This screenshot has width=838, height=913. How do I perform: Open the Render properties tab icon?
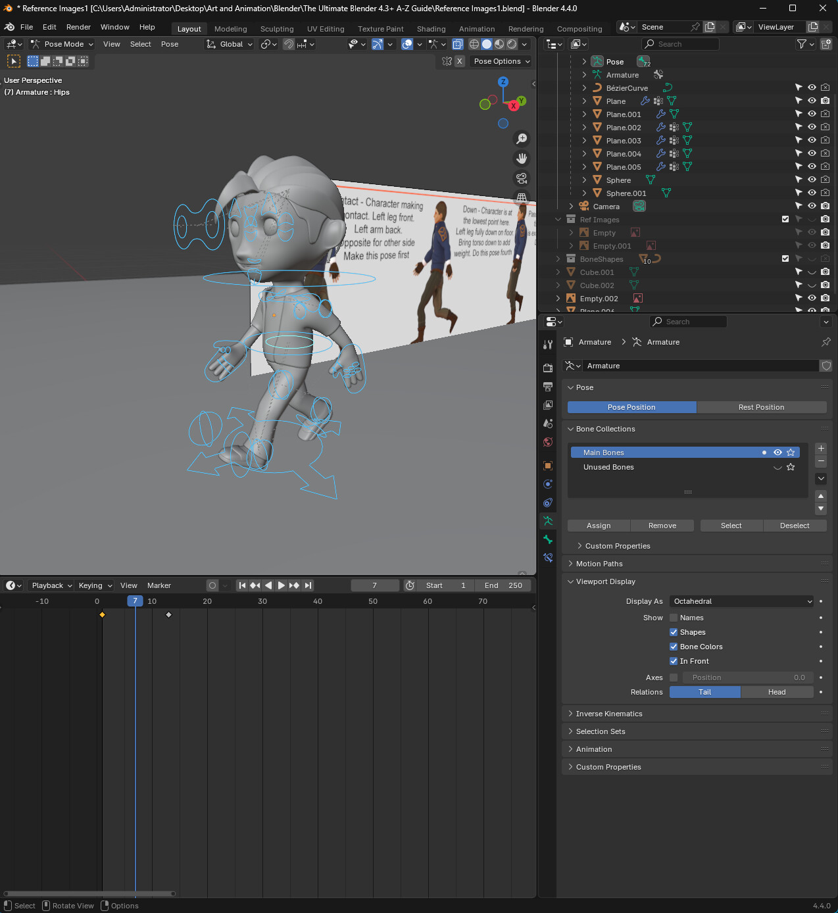(x=548, y=368)
